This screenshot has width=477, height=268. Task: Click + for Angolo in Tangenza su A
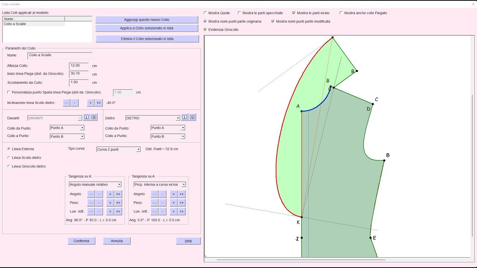click(174, 194)
